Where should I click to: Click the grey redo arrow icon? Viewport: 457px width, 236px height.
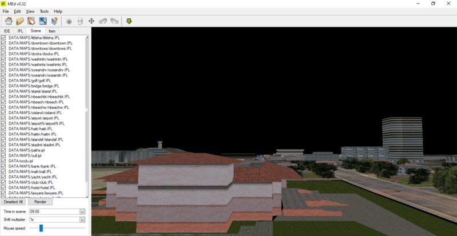pyautogui.click(x=114, y=21)
